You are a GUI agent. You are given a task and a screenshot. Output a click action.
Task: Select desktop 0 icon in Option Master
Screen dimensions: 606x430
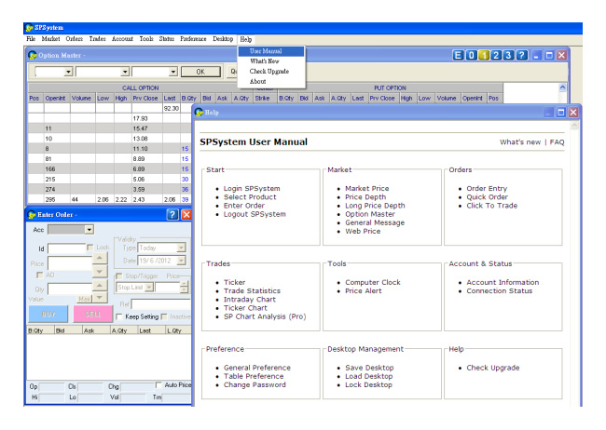pyautogui.click(x=471, y=55)
